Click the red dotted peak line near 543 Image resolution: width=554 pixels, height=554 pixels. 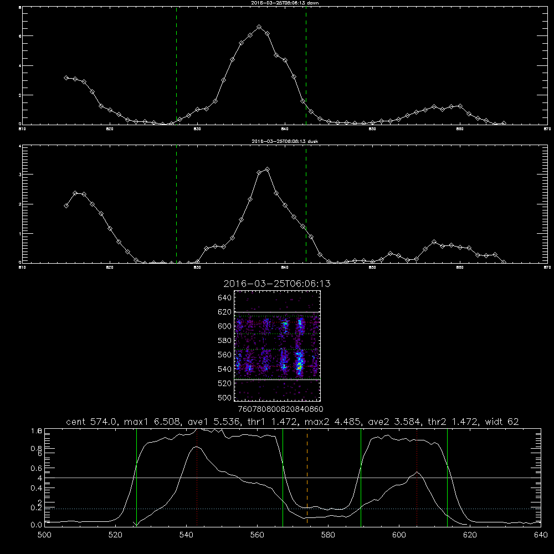(197, 478)
